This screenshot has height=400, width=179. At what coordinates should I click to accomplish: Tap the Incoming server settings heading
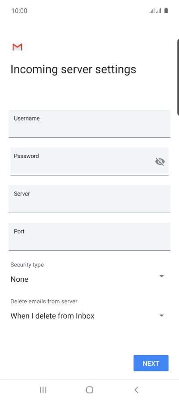pyautogui.click(x=73, y=69)
